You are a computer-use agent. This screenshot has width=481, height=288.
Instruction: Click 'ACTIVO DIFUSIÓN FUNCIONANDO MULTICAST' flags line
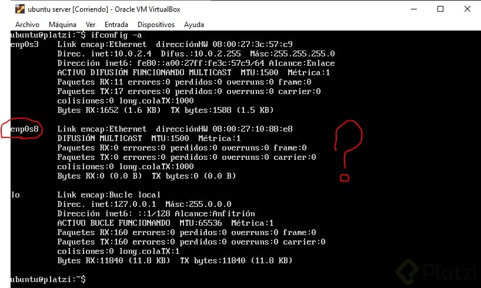[144, 73]
